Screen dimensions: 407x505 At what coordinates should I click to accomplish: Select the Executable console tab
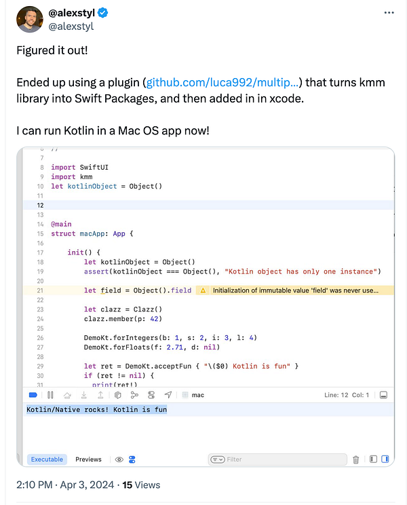(x=47, y=460)
